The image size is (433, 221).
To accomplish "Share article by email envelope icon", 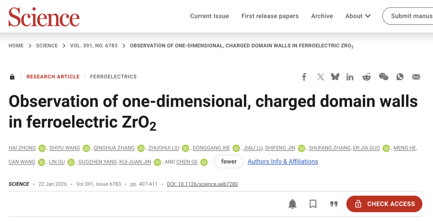I will click(x=416, y=77).
